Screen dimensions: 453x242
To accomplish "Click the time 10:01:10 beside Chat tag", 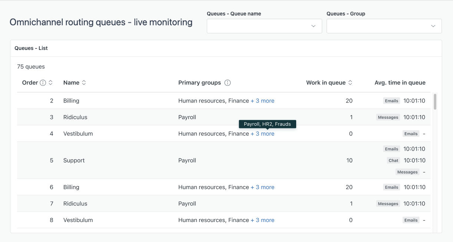I will 414,161.
